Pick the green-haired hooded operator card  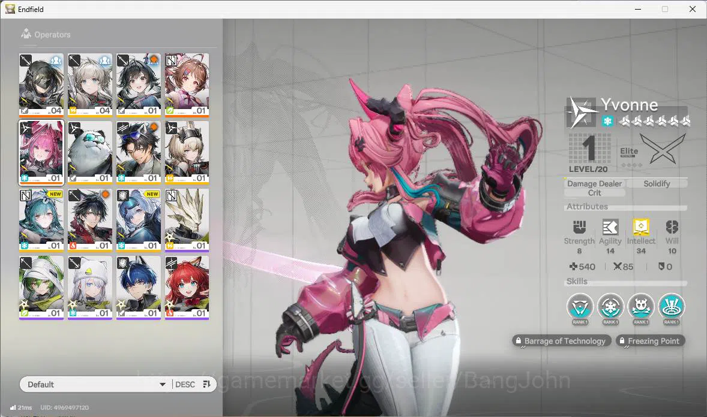tap(41, 288)
